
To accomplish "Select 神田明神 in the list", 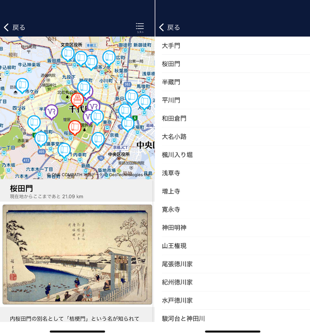I will [x=233, y=228].
